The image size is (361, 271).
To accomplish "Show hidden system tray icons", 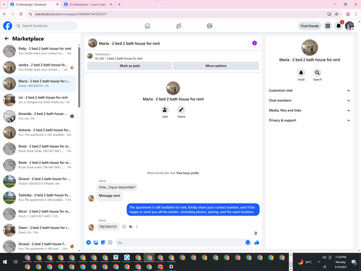I will pyautogui.click(x=319, y=262).
